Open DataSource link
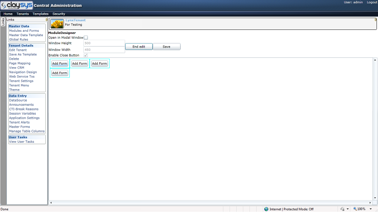 tap(18, 100)
